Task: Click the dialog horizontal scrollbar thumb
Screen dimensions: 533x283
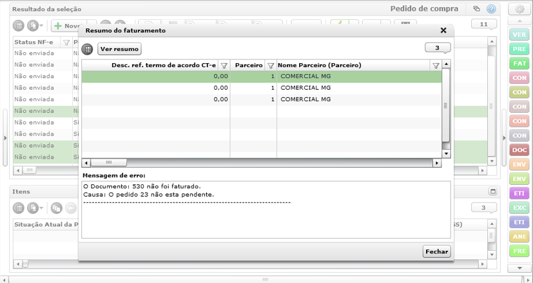Action: [109, 162]
